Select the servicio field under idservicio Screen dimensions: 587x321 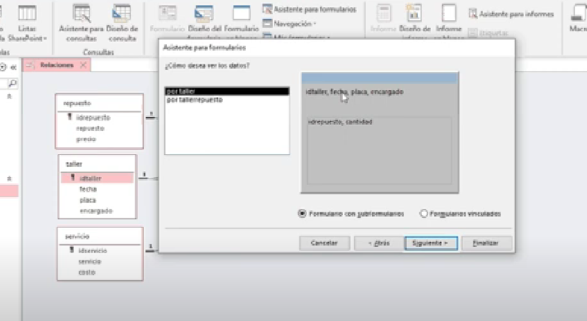[89, 262]
